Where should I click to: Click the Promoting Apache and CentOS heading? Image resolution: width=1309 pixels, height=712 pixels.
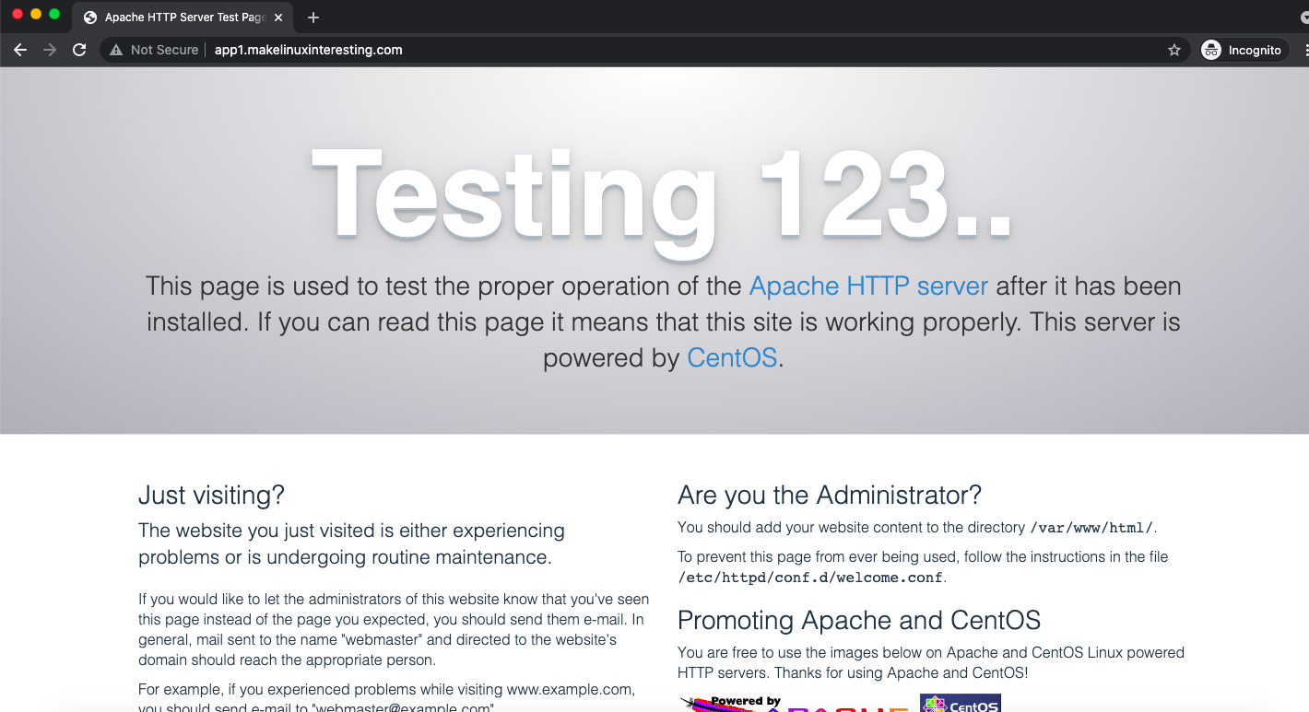pos(858,620)
